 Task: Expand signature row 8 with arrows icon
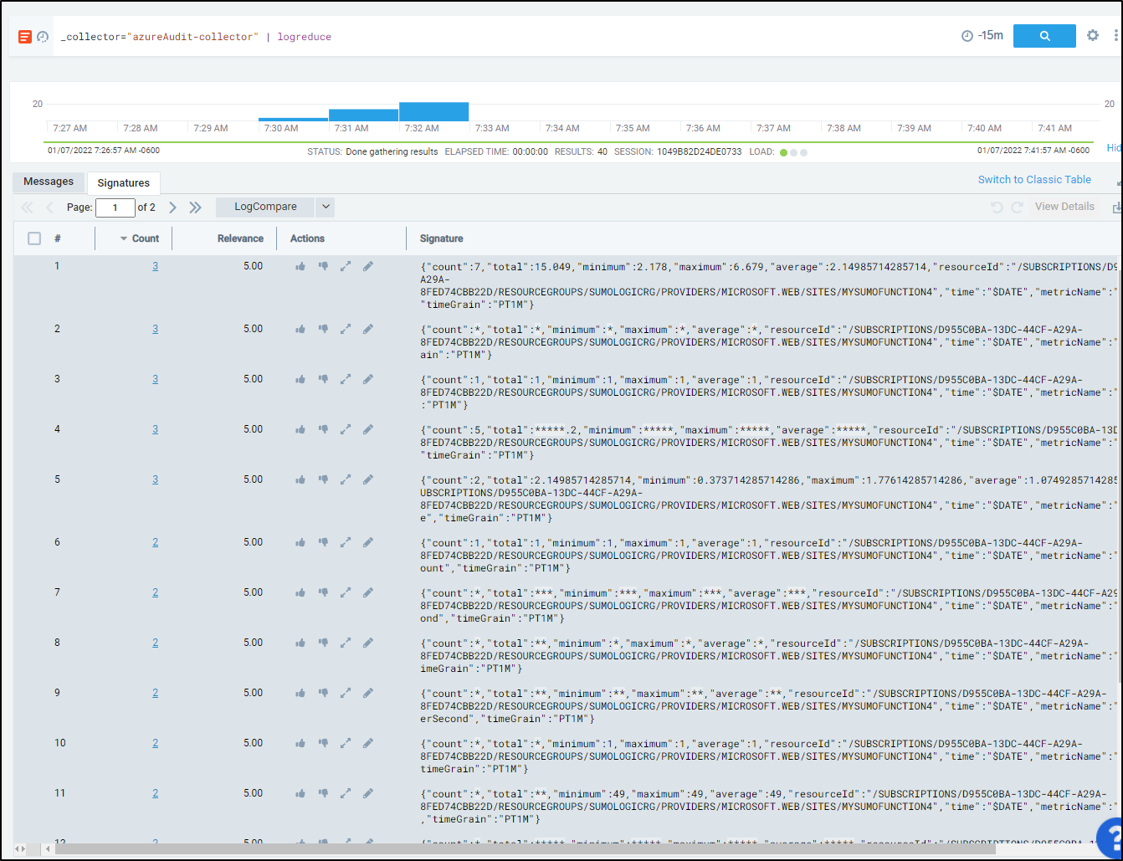pyautogui.click(x=346, y=643)
